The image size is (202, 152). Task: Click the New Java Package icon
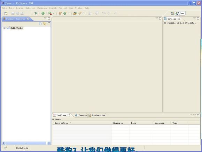point(60,13)
